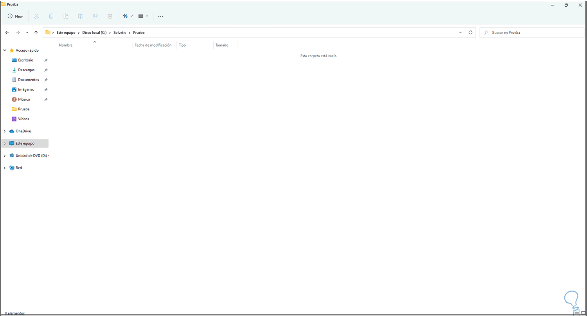The image size is (587, 316).
Task: Open the Layout and view options dropdown
Action: 143,16
